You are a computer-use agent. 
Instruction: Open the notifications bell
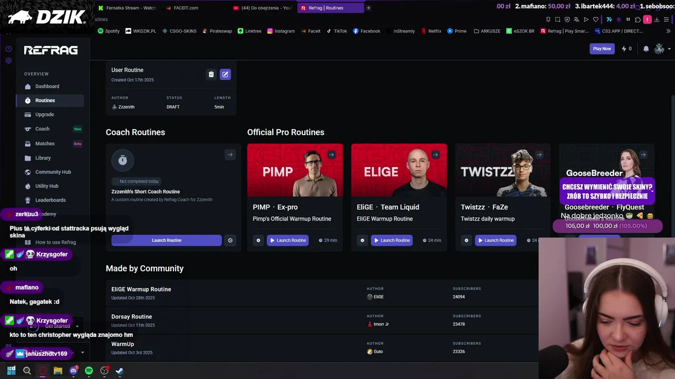[x=646, y=48]
